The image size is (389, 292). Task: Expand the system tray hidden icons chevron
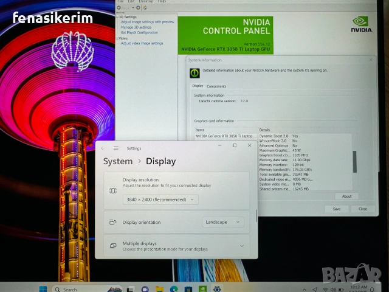pyautogui.click(x=305, y=290)
